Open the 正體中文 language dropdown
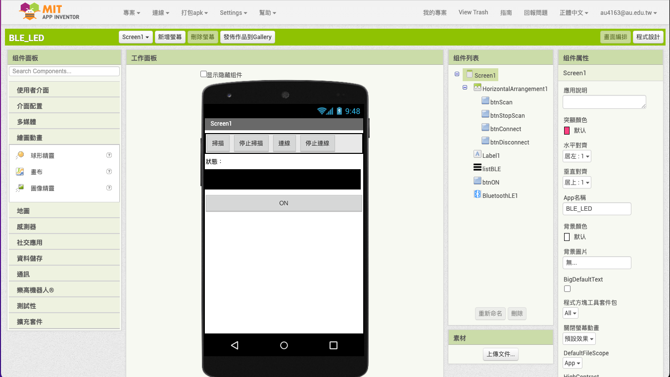This screenshot has width=670, height=377. [574, 13]
